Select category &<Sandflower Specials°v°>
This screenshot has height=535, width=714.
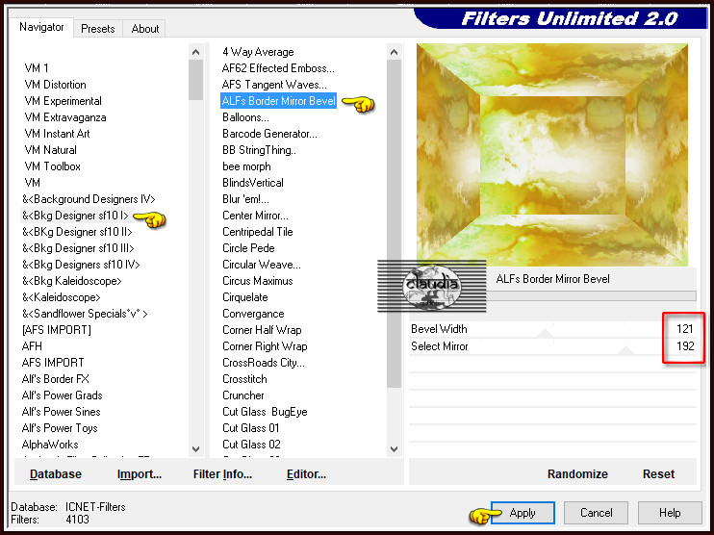pos(85,315)
